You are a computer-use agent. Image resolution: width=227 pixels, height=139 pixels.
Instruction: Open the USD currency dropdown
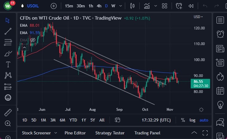(198, 17)
